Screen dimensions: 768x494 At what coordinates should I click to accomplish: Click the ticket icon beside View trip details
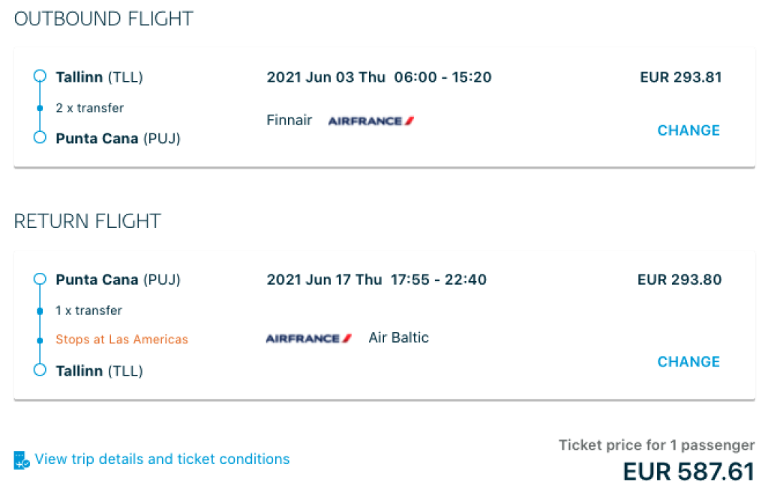click(x=21, y=460)
